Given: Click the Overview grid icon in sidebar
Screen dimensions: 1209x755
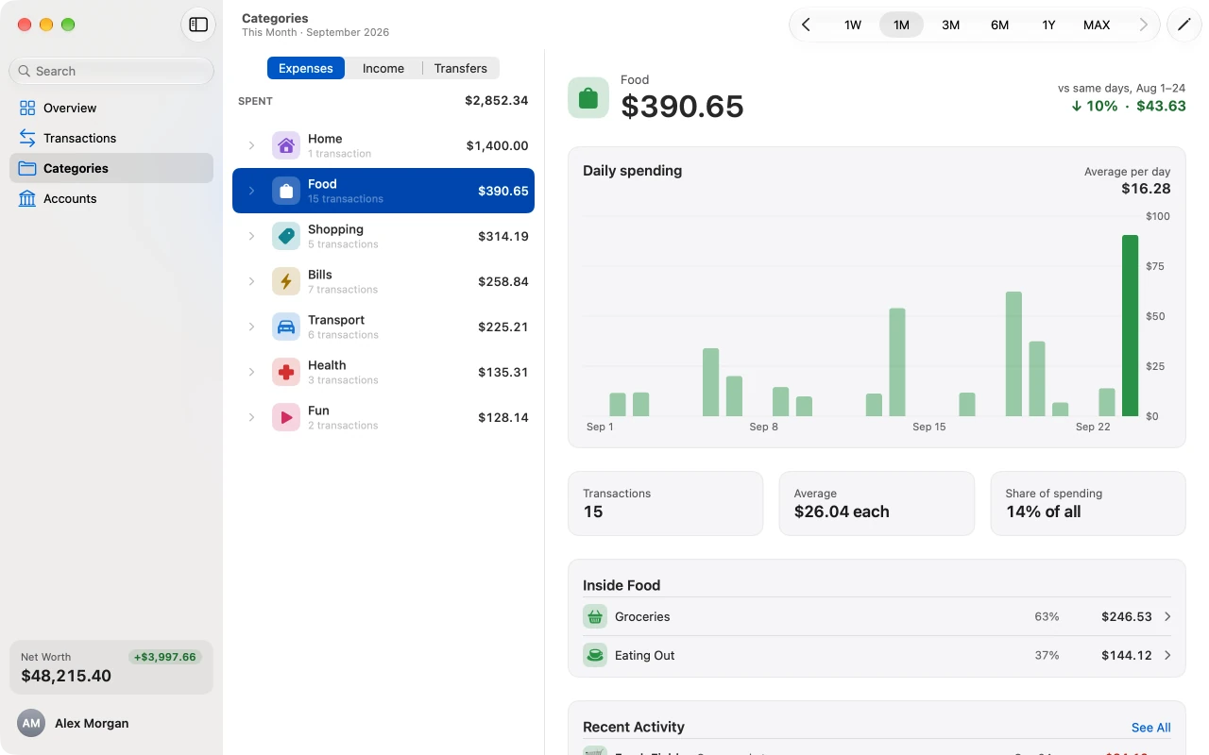Looking at the screenshot, I should click(27, 108).
